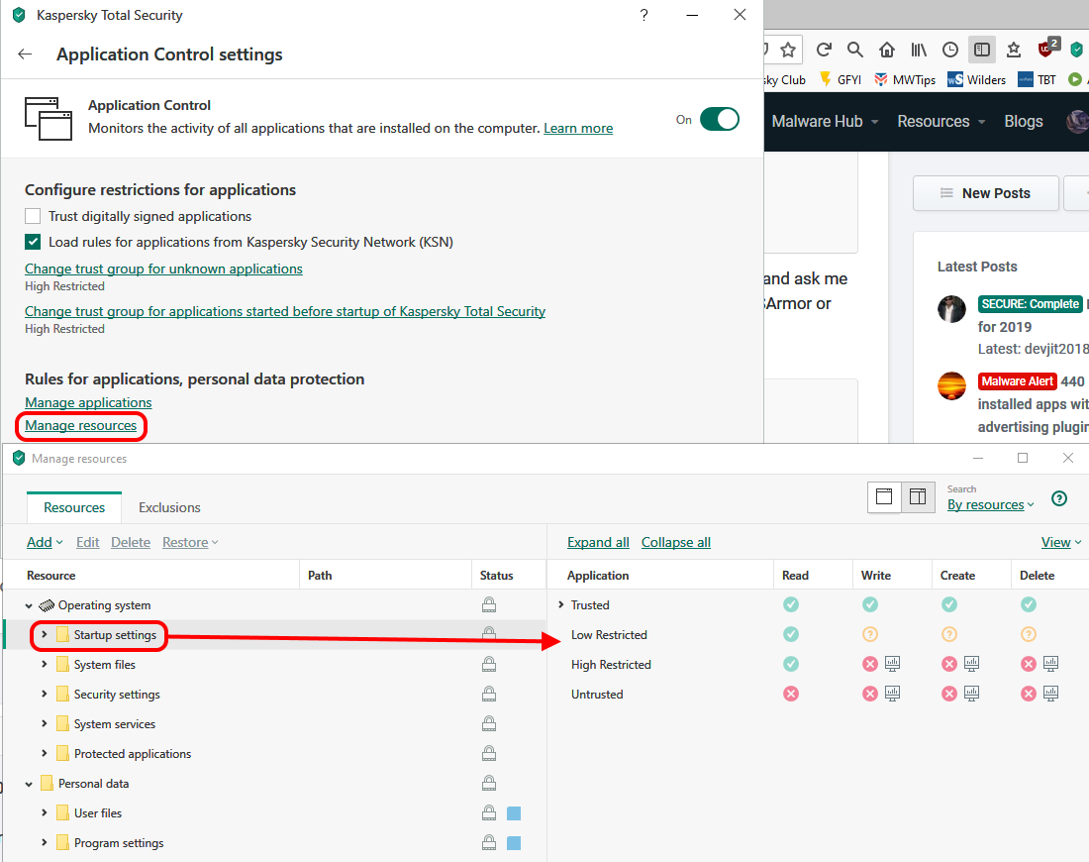Open the browser history clock icon

950,50
